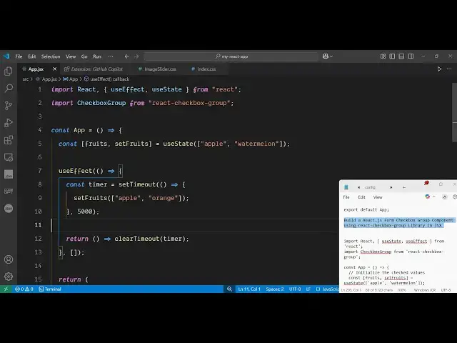Run the file with the play button

[439, 69]
